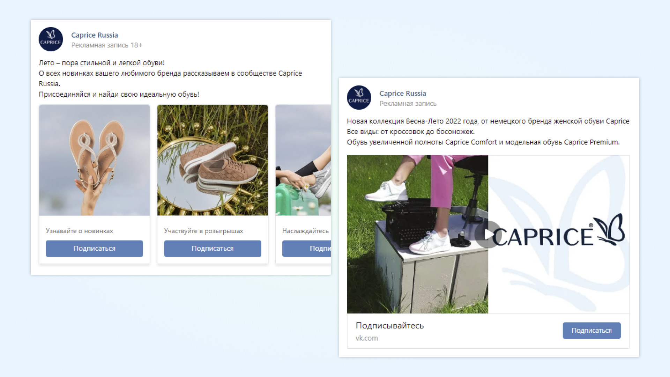Click the vk.com link under the video

pyautogui.click(x=367, y=338)
